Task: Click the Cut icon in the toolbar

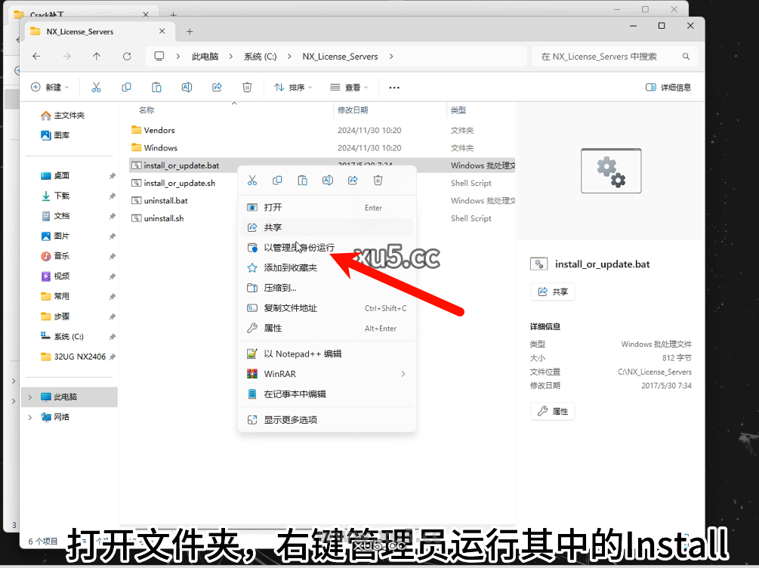Action: [96, 87]
